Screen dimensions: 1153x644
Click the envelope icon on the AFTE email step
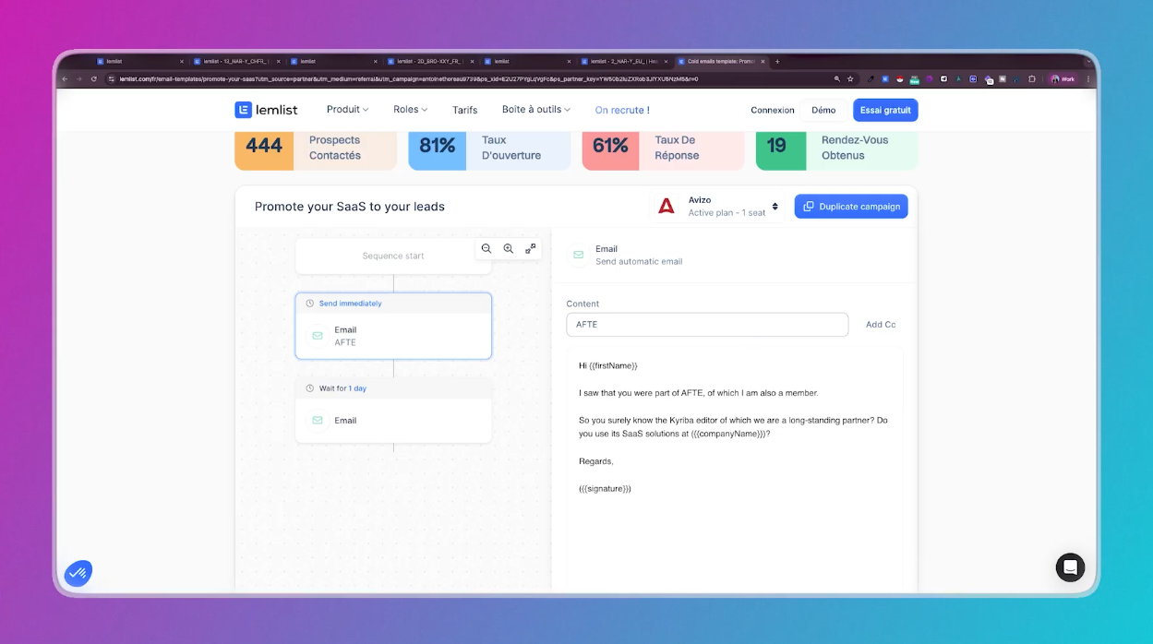(318, 336)
